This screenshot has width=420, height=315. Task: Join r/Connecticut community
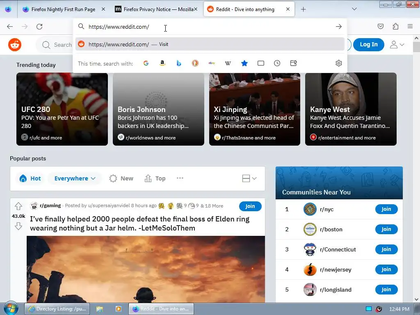[x=386, y=249]
